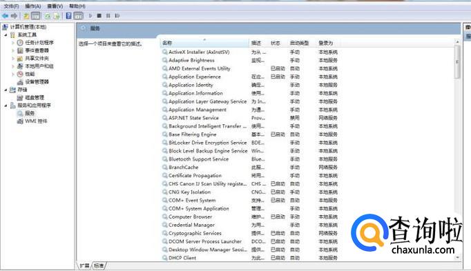This screenshot has height=271, width=471.
Task: Click the services list vertical scrollbar thumb
Action: tap(457, 62)
